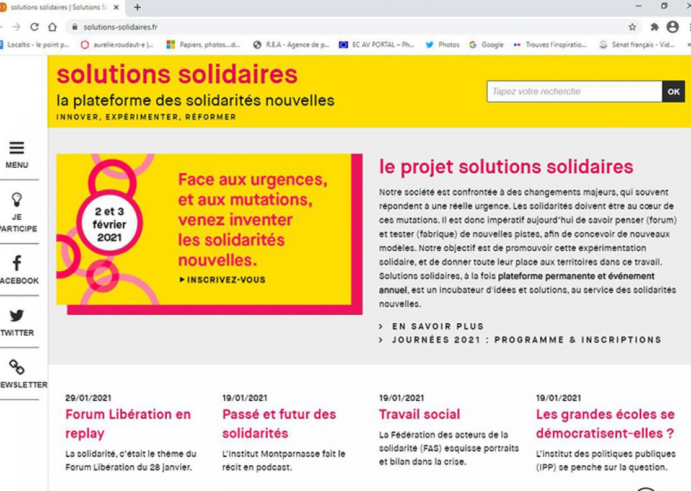Open the extensions puzzle icon

(x=654, y=27)
